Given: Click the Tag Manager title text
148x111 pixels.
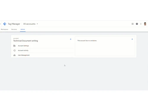Looking at the screenshot, I should (14, 24).
